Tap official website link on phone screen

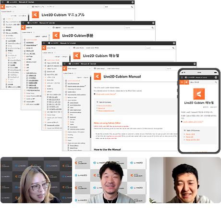click(193, 122)
